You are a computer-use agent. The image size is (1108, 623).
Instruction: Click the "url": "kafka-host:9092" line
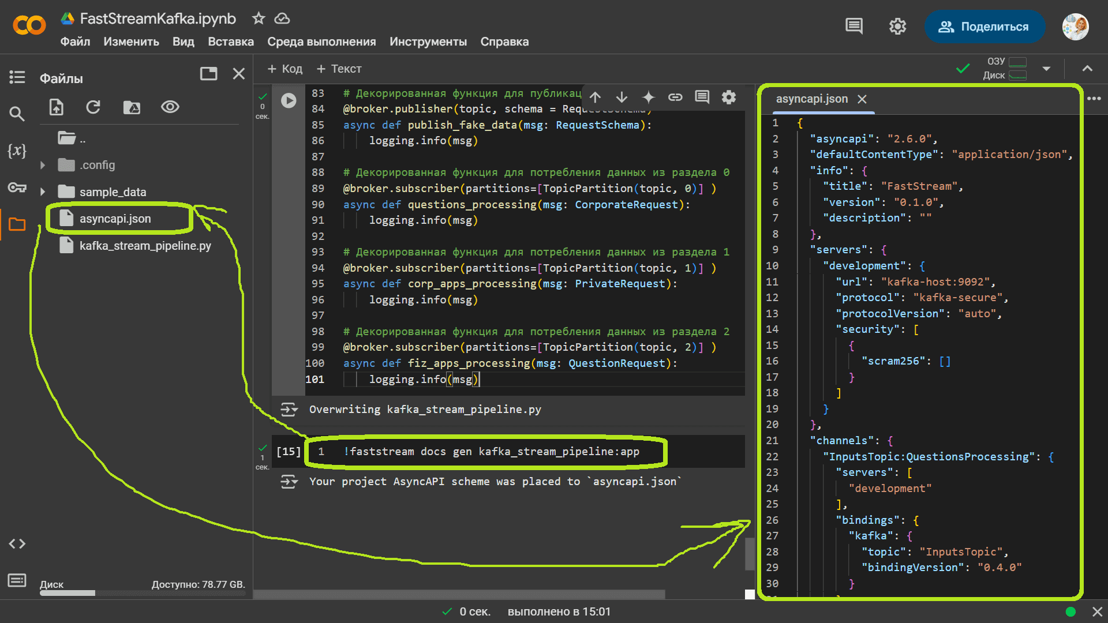pos(915,282)
